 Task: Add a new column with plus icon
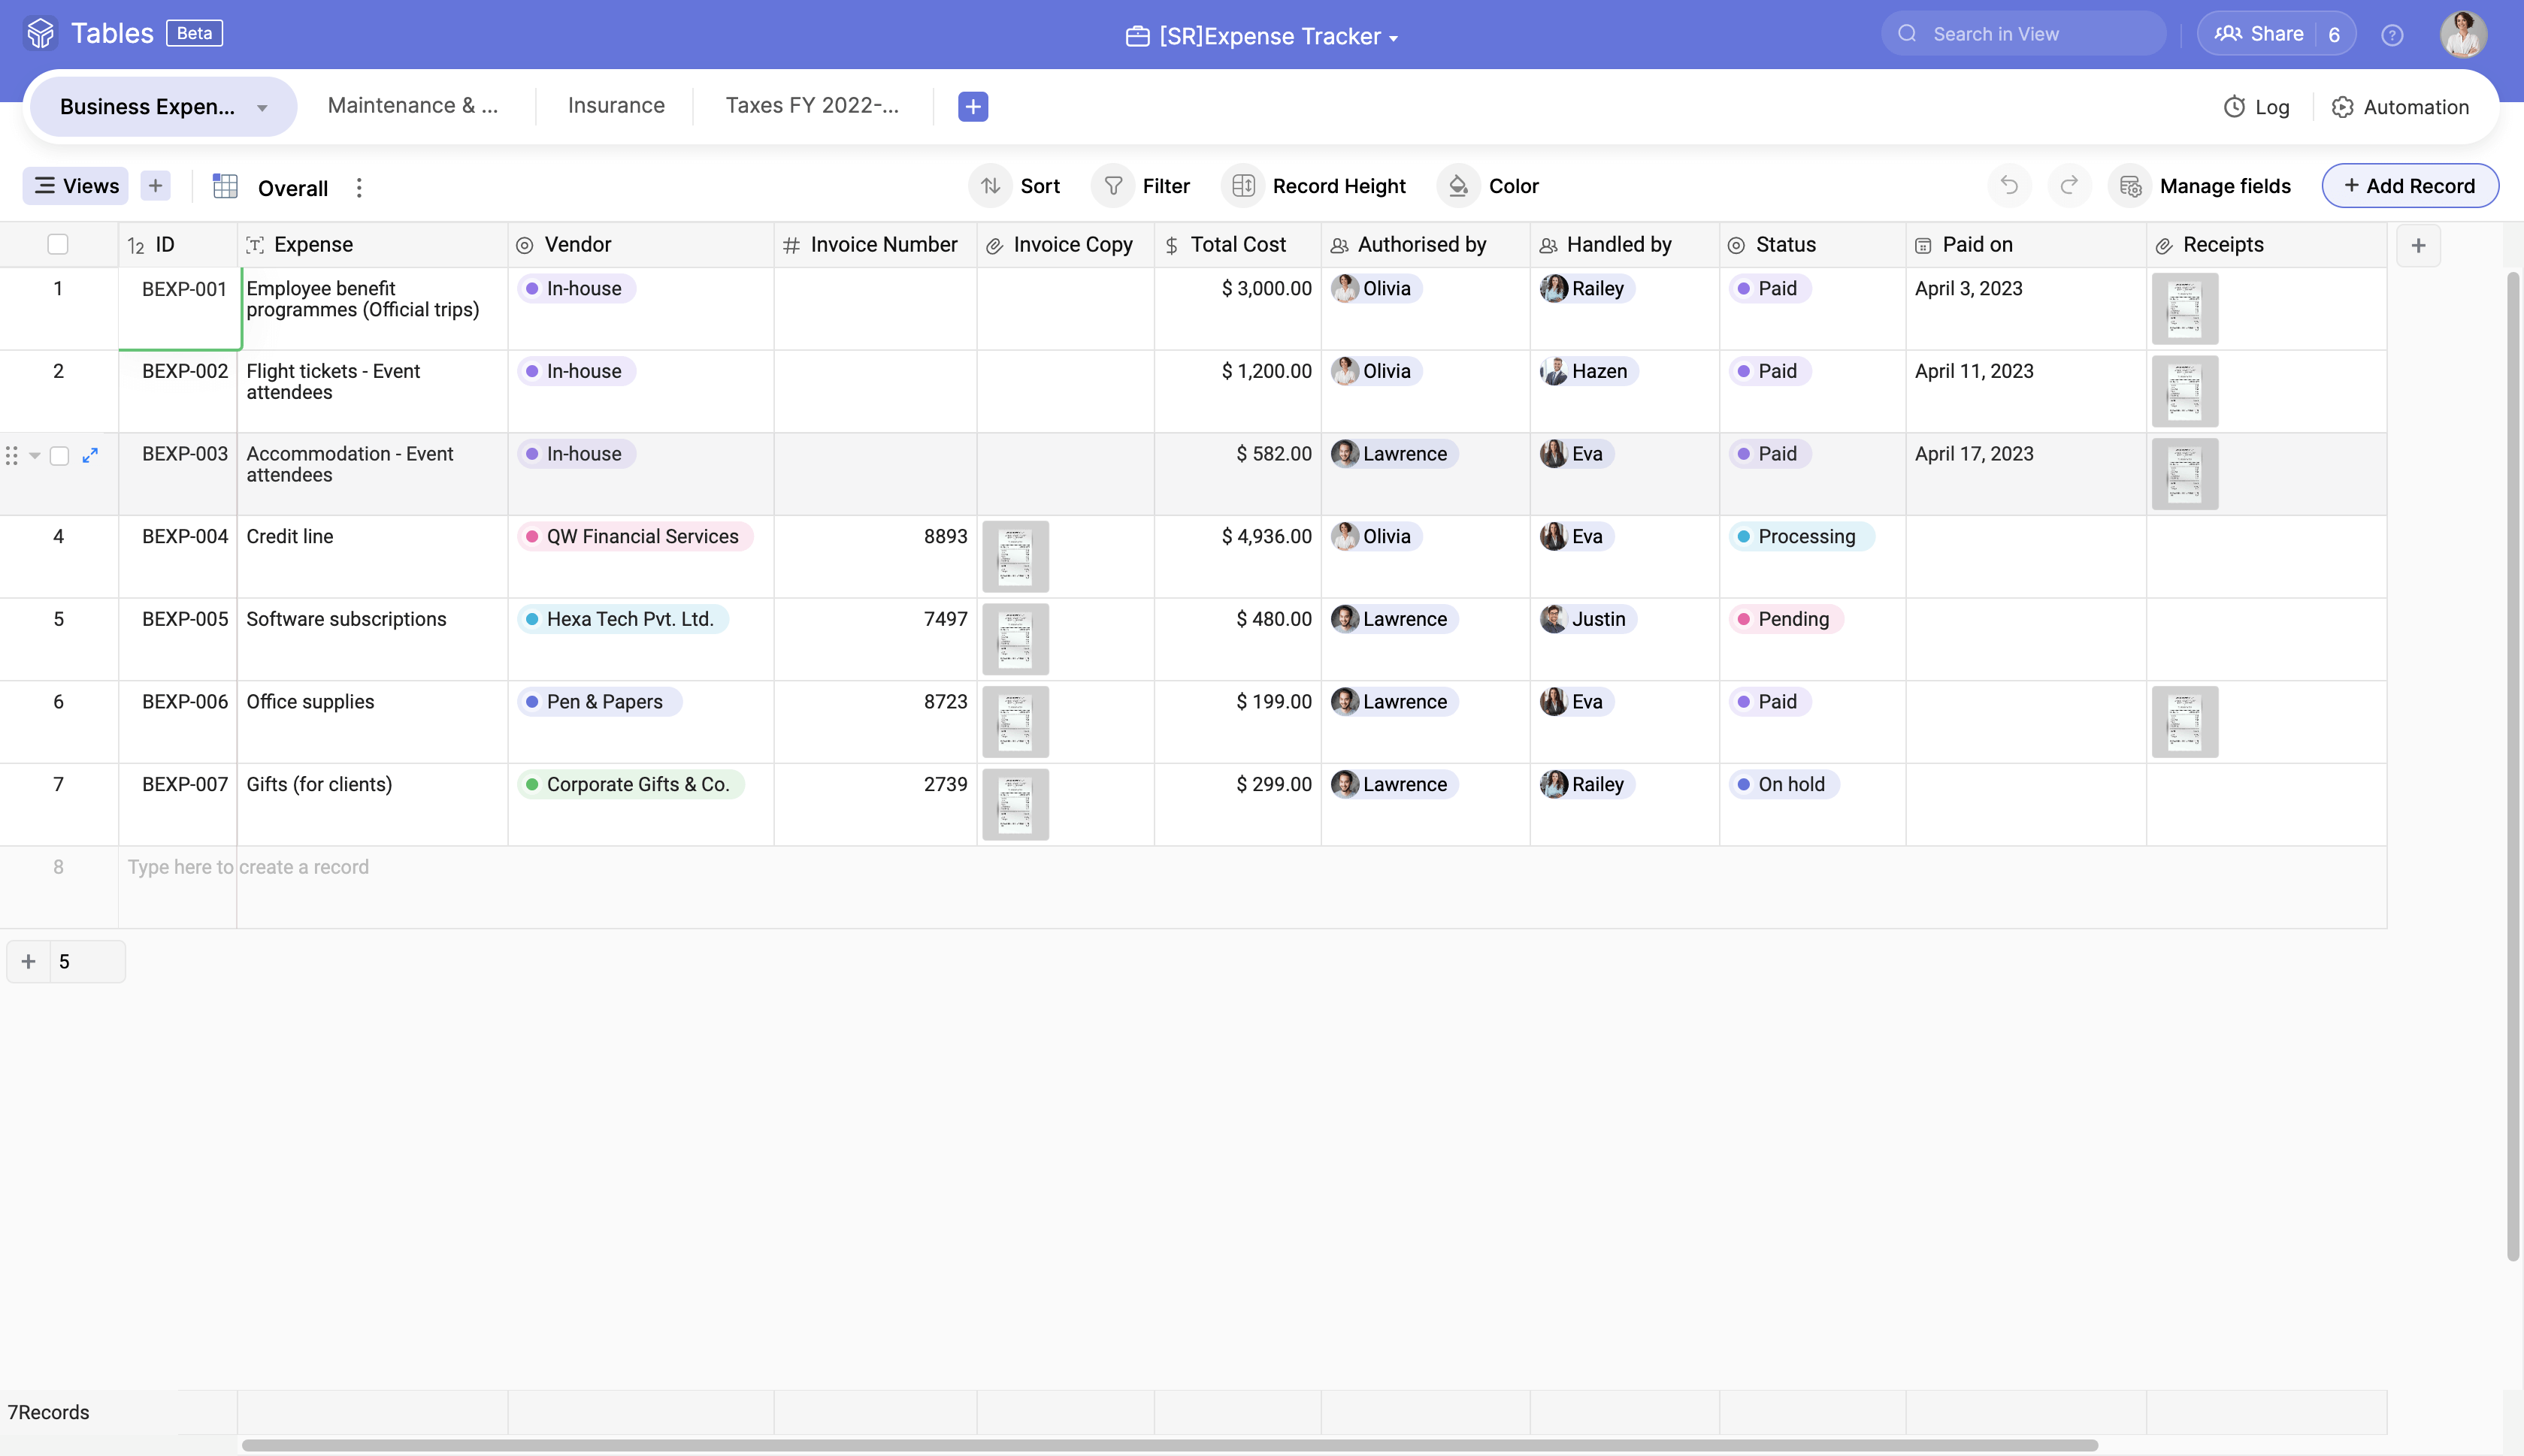(x=2418, y=245)
